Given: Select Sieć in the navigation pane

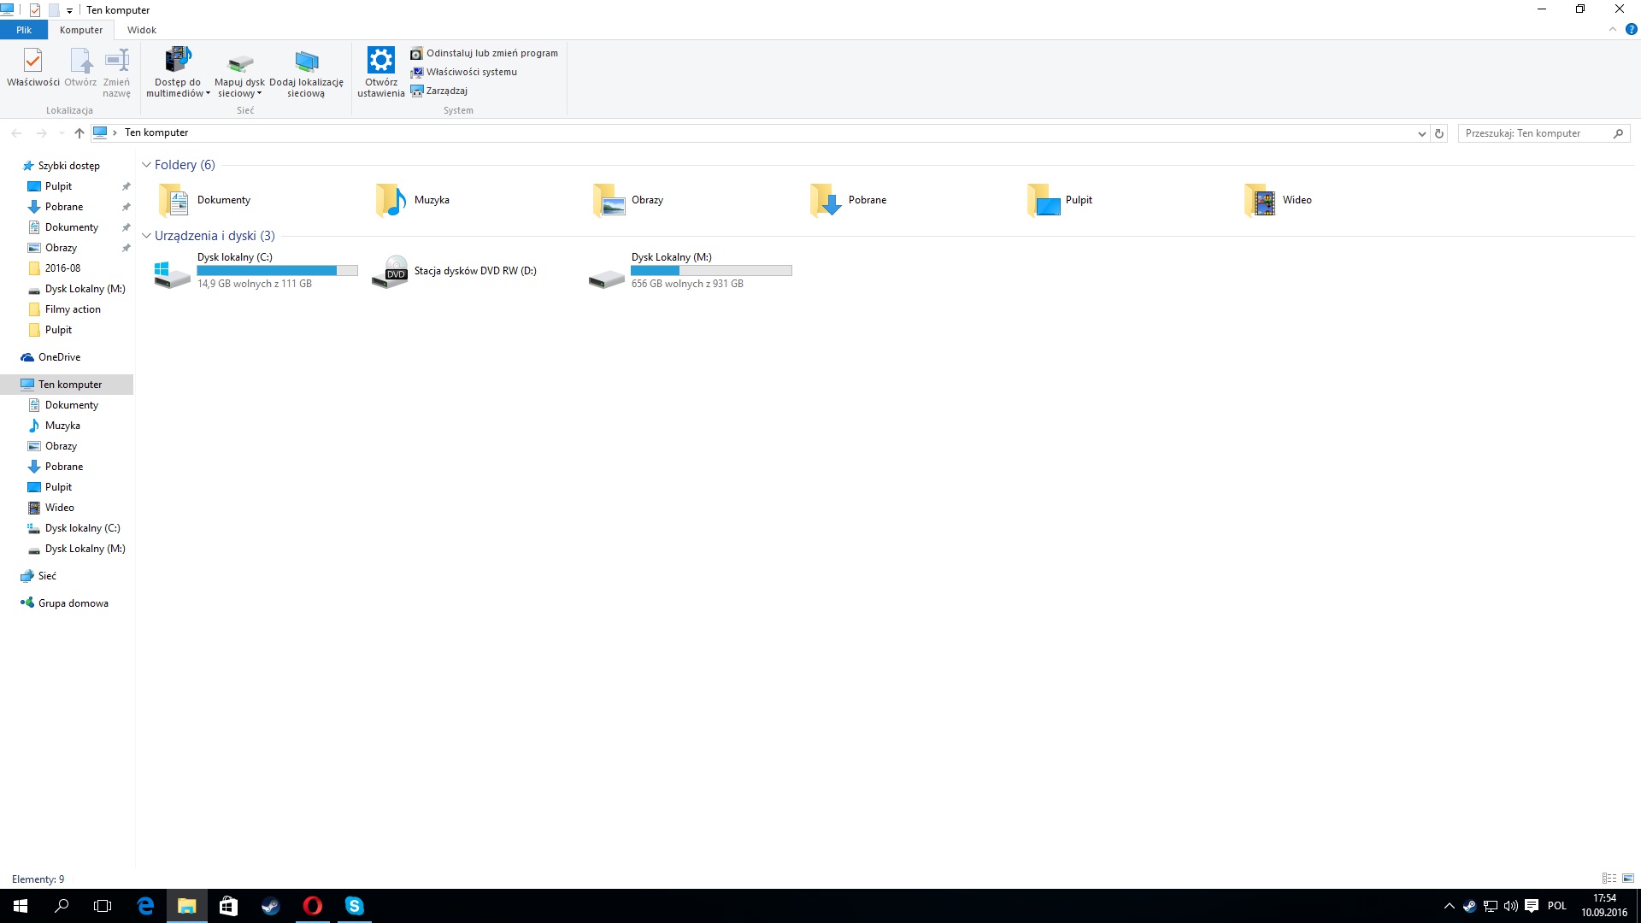Looking at the screenshot, I should click(47, 576).
